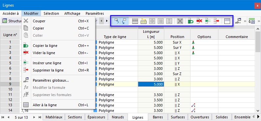
Task: Open Paramètres globaux... from the menu
Action: point(58,80)
